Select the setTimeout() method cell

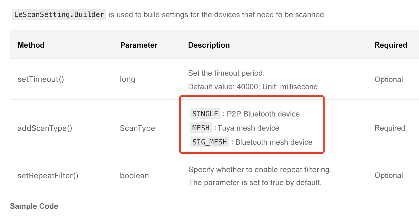(41, 79)
